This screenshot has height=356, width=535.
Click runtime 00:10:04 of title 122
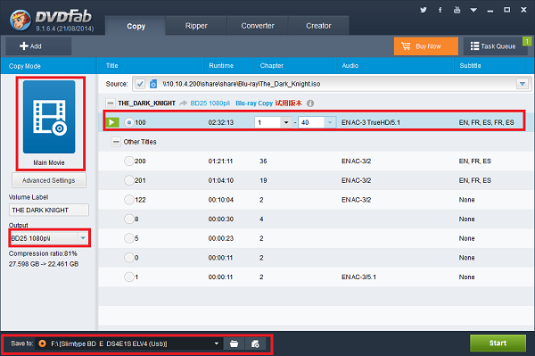pyautogui.click(x=221, y=199)
